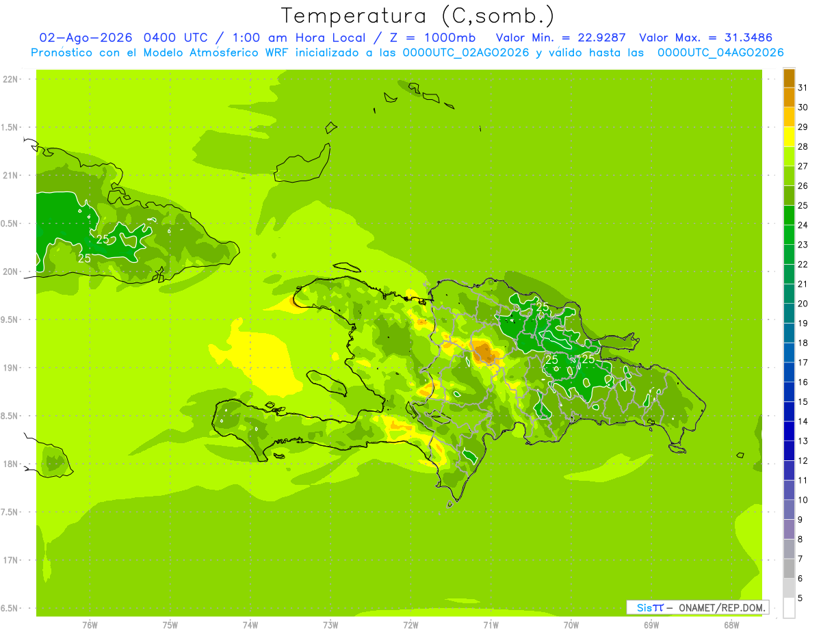The height and width of the screenshot is (634, 821).
Task: Select the legend swatch between 25 and 26
Action: pyautogui.click(x=789, y=196)
